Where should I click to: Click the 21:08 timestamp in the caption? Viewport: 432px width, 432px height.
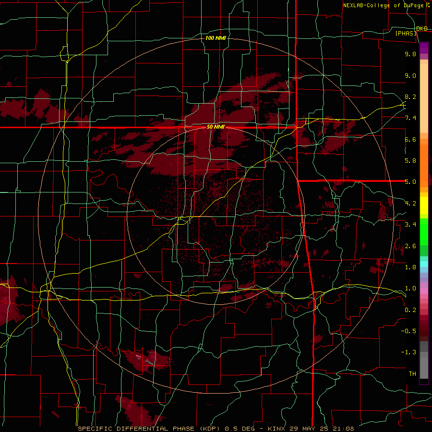[345, 429]
